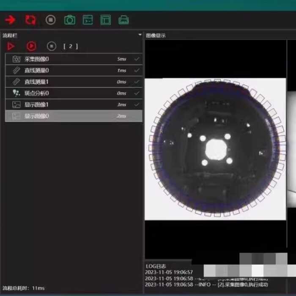The height and width of the screenshot is (296, 296).
Task: Click the log entry timestamped 19:06:57
Action: (x=169, y=272)
